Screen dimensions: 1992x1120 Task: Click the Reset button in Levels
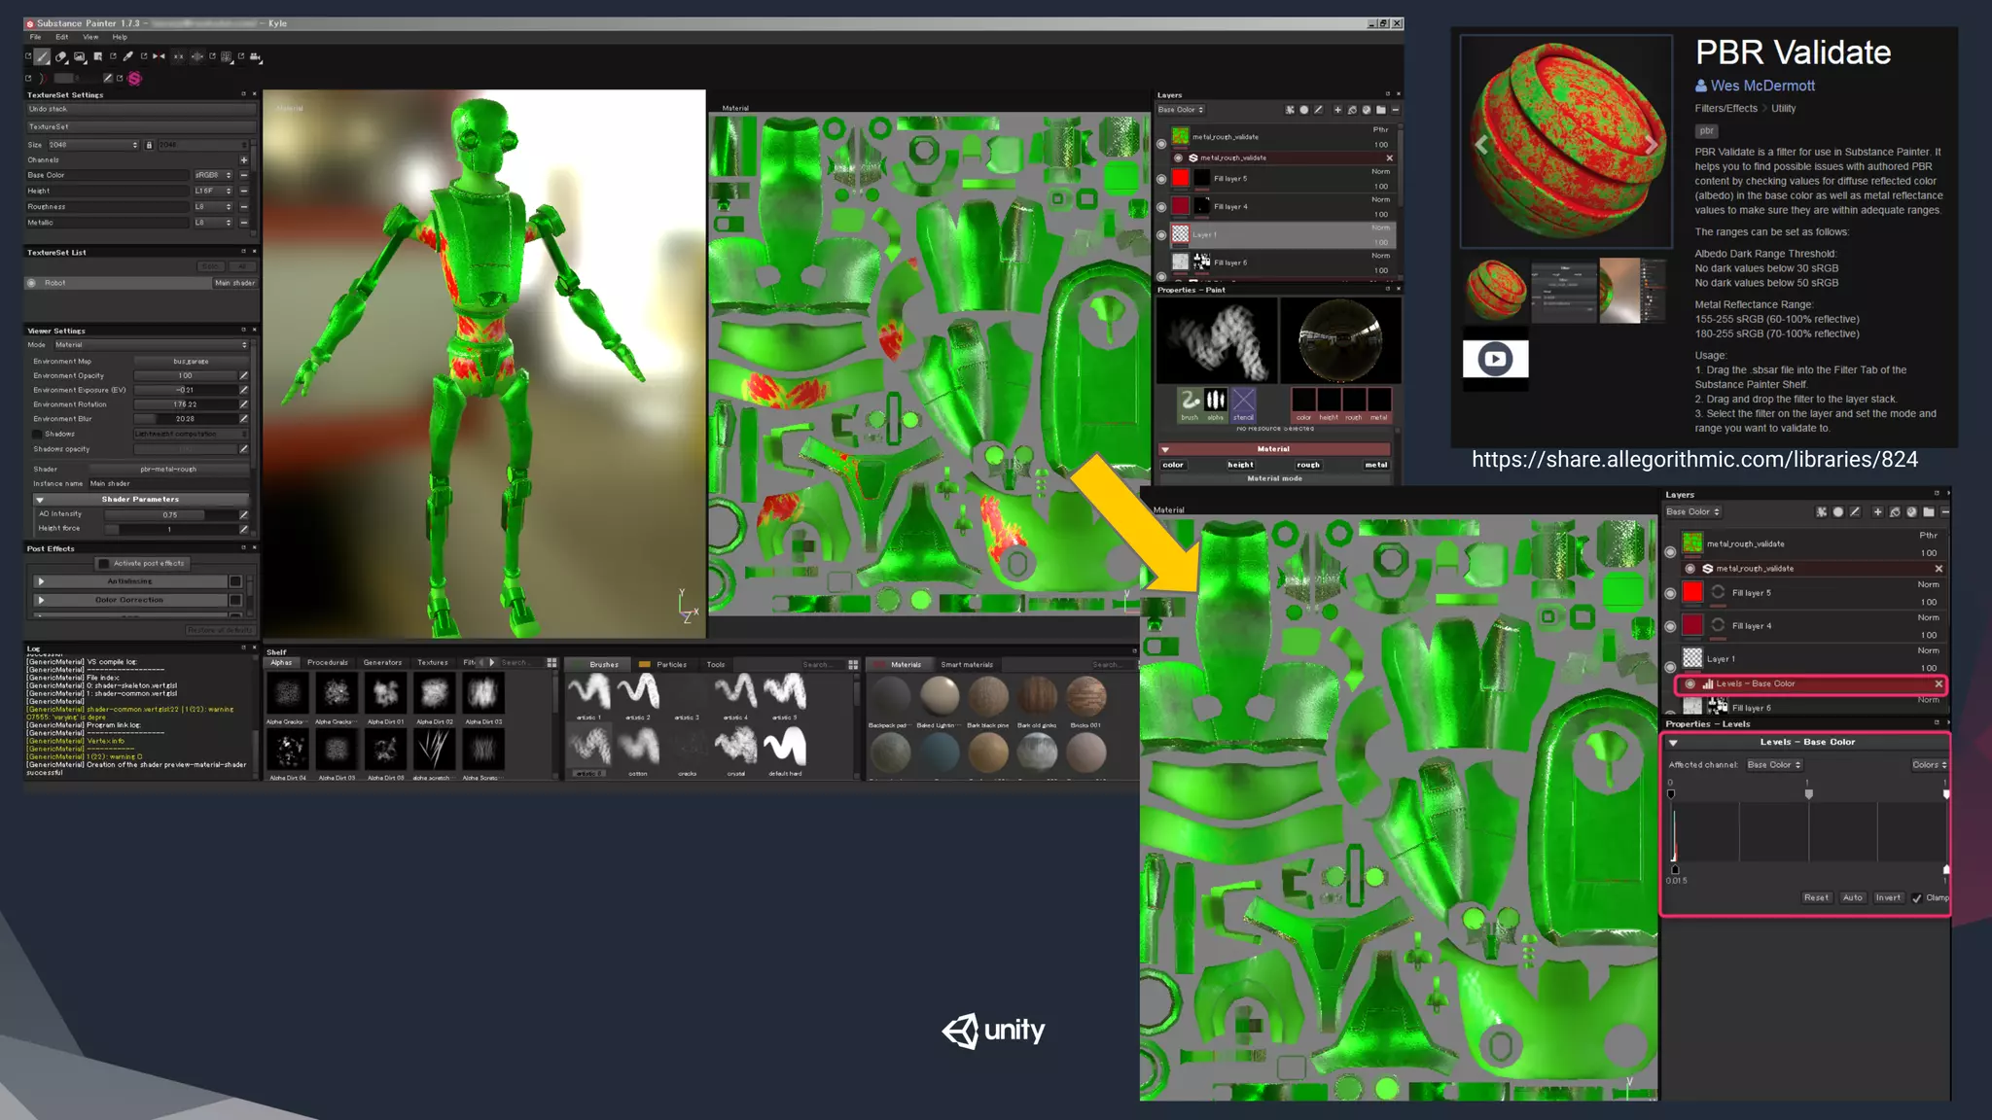[1816, 898]
